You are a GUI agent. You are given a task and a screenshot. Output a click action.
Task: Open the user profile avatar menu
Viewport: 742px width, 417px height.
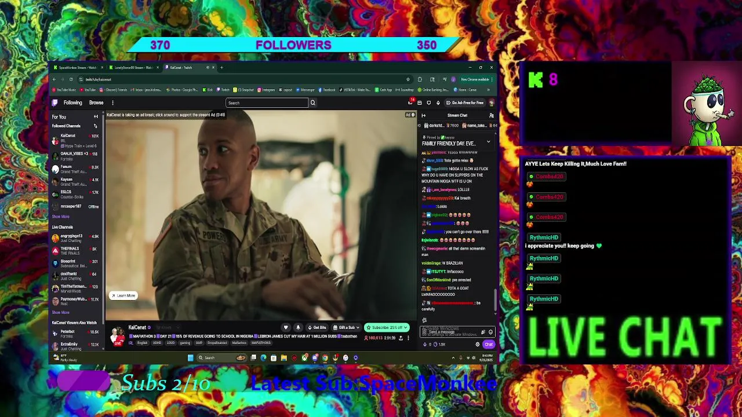coord(492,103)
